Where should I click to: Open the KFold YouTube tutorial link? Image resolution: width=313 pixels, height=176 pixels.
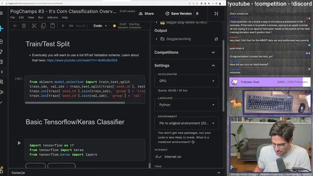point(82,60)
